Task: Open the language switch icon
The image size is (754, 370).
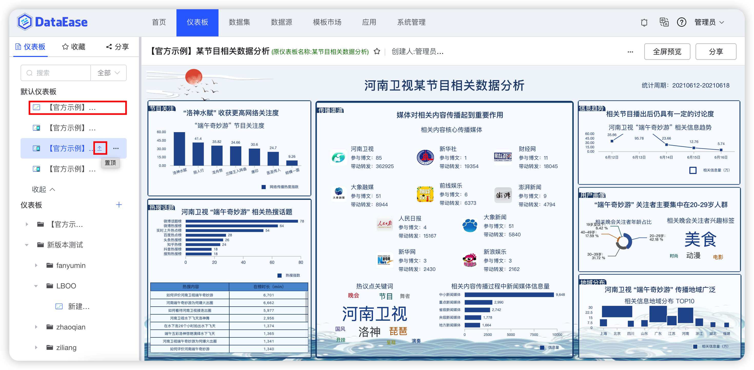Action: 664,22
